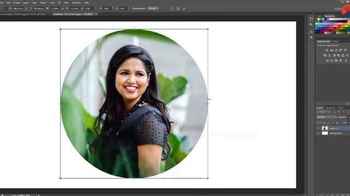This screenshot has height=196, width=350.
Task: Hide Layer 1 with its eye icon
Action: [x=318, y=128]
